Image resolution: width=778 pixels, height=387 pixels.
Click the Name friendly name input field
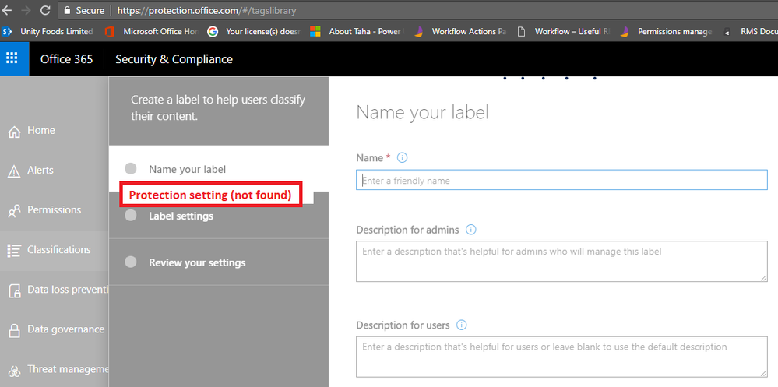click(561, 180)
